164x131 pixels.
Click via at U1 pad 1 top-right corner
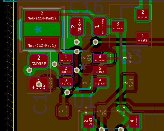77,51
